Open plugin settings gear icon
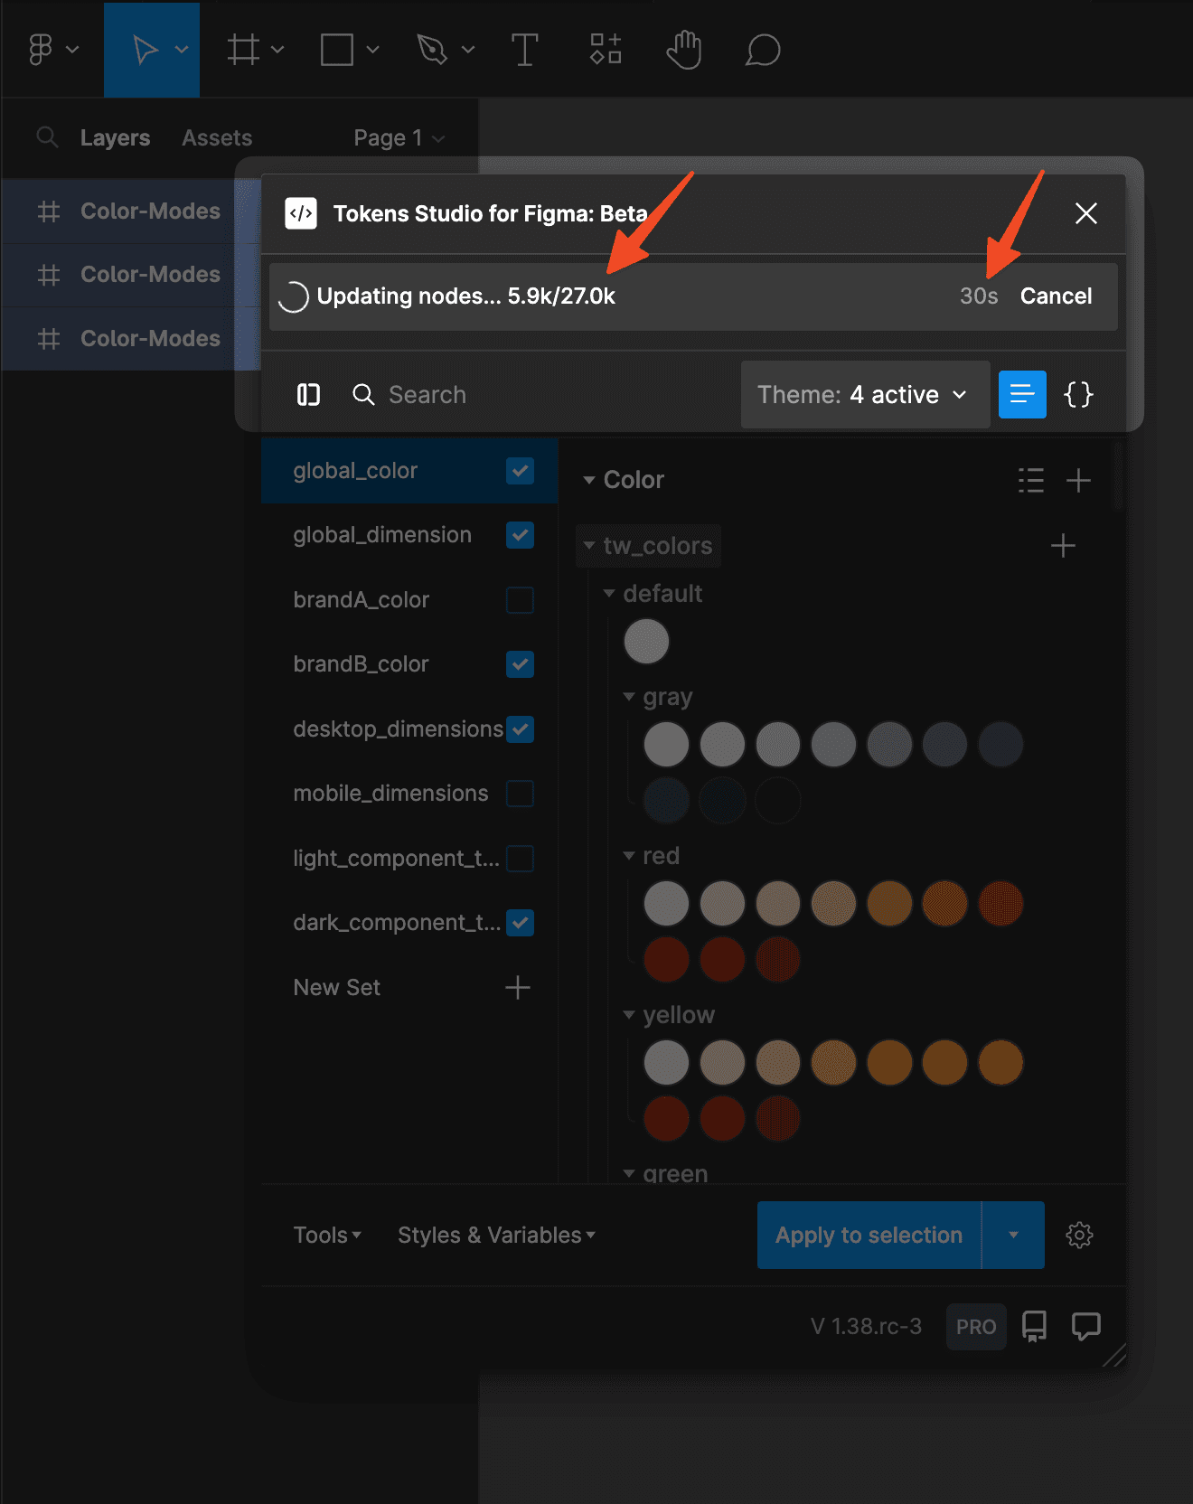1193x1504 pixels. pyautogui.click(x=1079, y=1235)
